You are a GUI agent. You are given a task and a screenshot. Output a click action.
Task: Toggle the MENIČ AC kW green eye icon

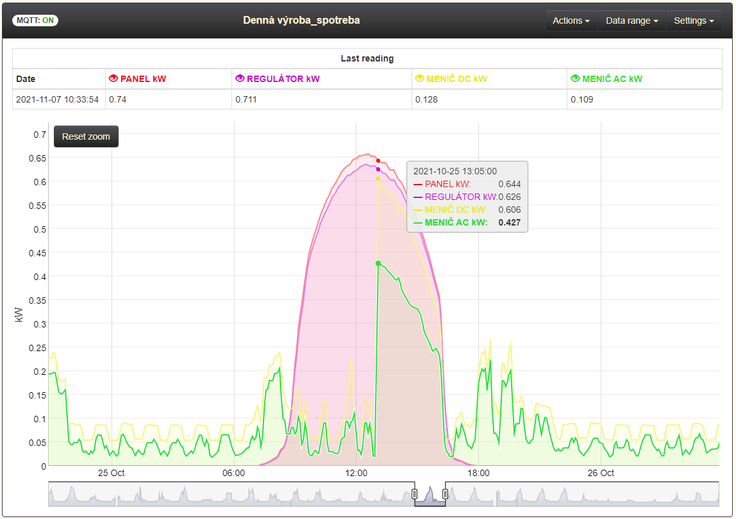click(x=575, y=78)
